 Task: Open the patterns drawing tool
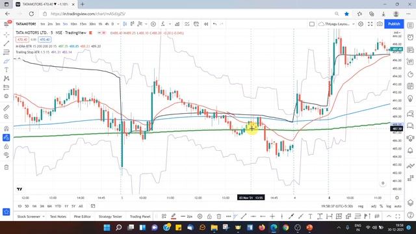[x=6, y=79]
